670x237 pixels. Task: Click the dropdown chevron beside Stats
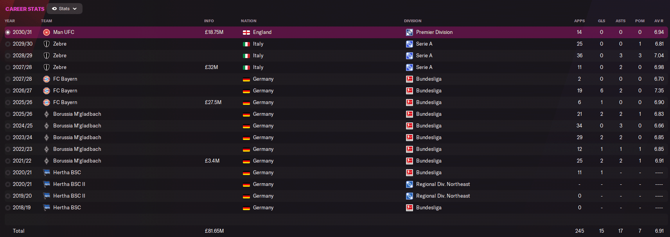click(75, 9)
